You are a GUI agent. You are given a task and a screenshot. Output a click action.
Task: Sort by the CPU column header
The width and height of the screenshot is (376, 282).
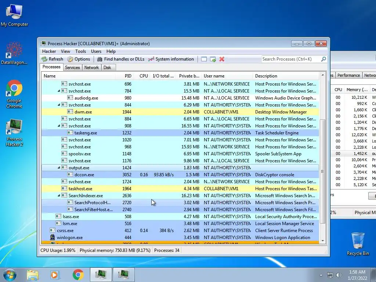click(142, 76)
